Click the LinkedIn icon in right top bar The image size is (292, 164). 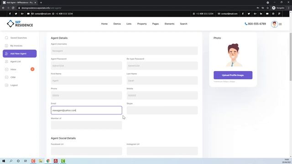point(261,14)
